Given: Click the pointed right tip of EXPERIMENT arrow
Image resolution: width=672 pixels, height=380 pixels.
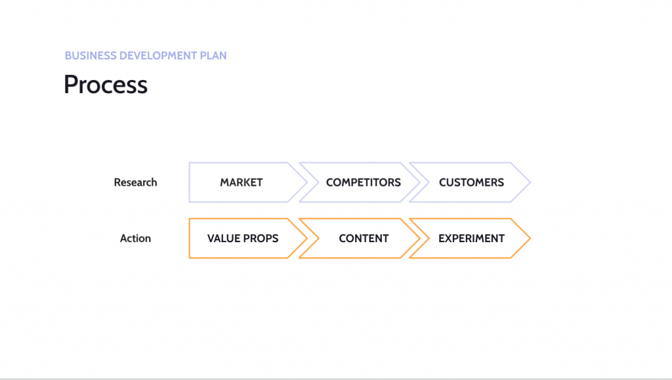Looking at the screenshot, I should pyautogui.click(x=529, y=238).
